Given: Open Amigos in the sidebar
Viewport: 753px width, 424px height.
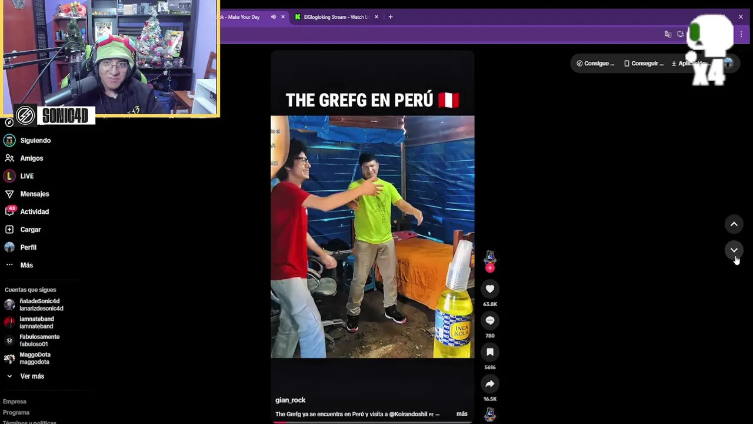Looking at the screenshot, I should pos(32,158).
